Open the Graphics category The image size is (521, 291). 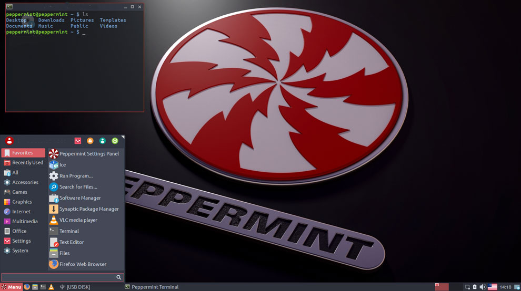tap(23, 202)
